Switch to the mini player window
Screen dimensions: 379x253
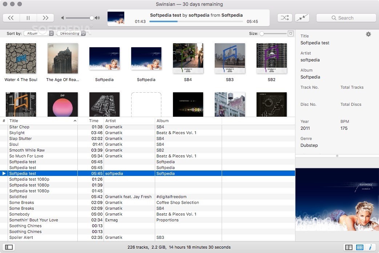(302, 18)
